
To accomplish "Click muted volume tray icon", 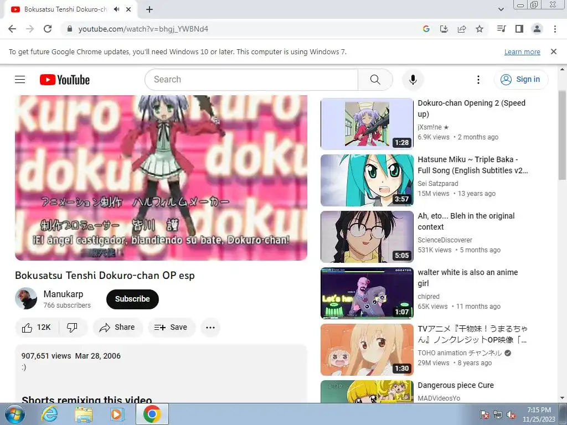I will (x=511, y=415).
